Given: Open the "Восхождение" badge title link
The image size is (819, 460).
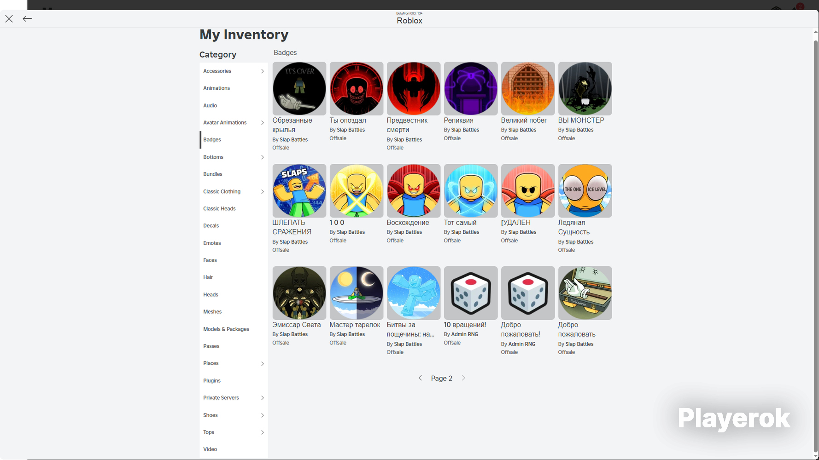Looking at the screenshot, I should coord(408,223).
